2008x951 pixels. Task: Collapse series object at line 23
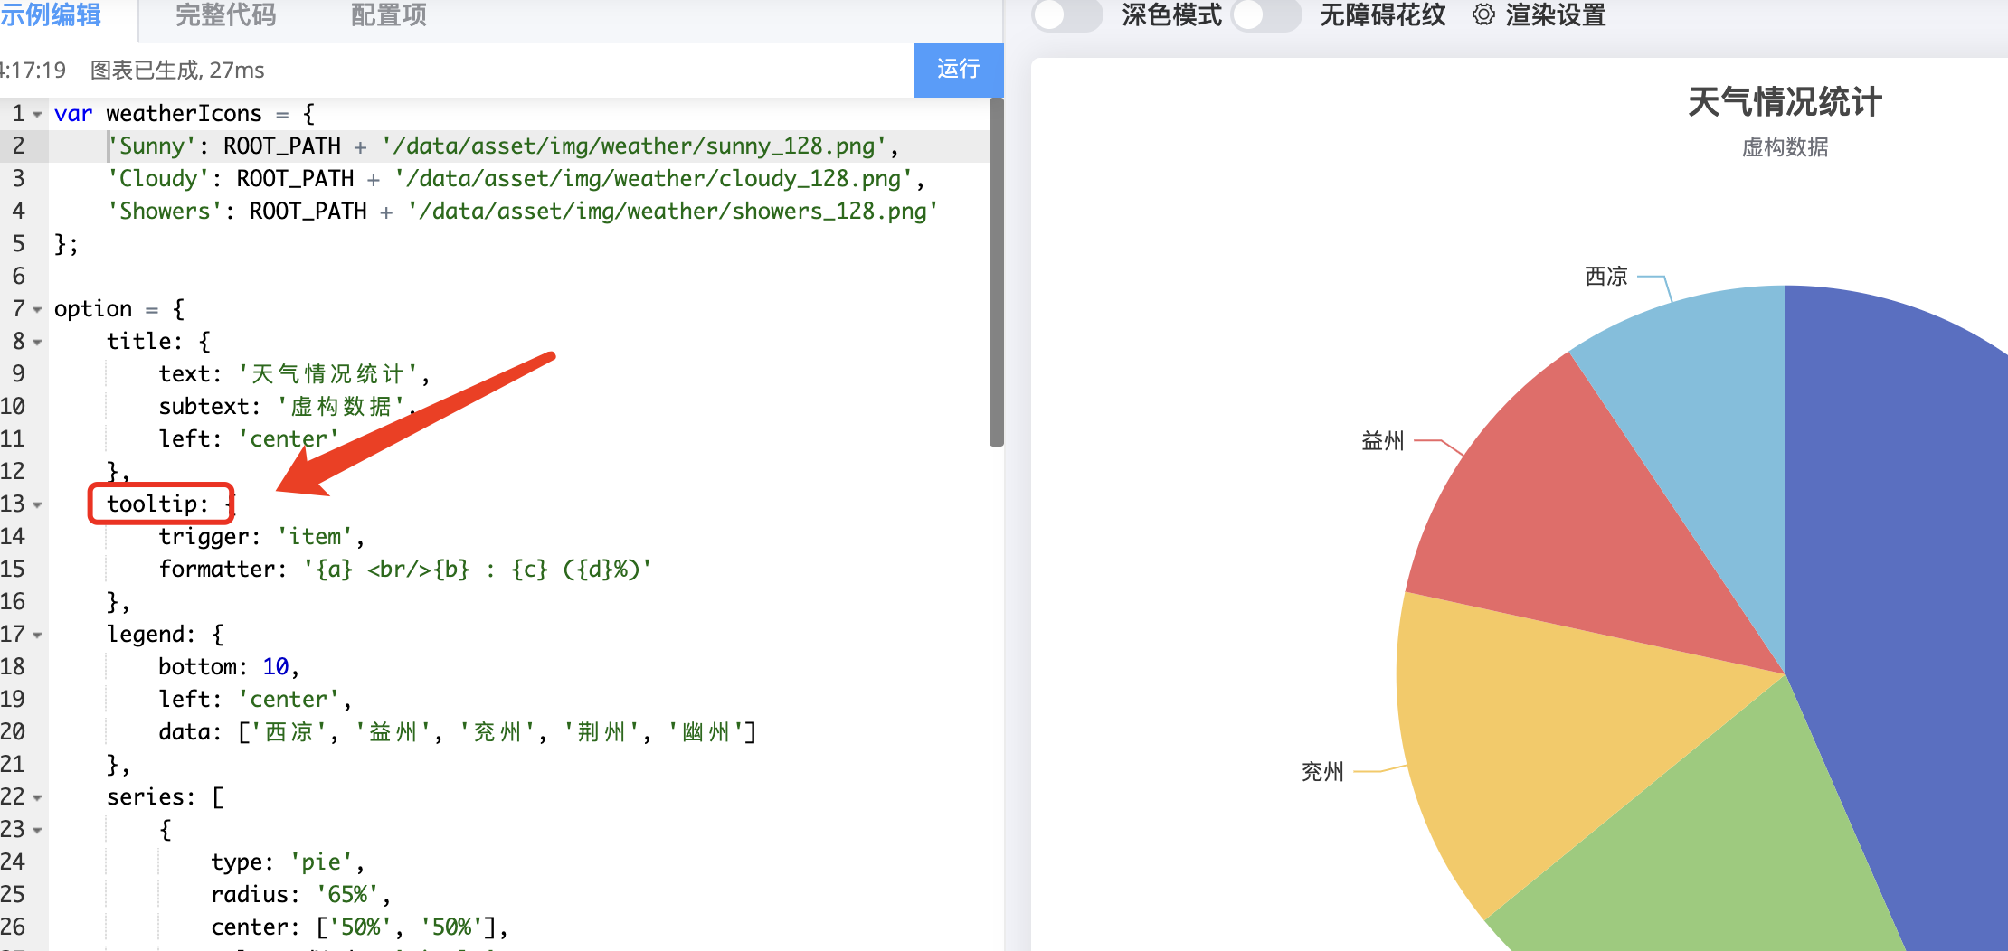(37, 831)
